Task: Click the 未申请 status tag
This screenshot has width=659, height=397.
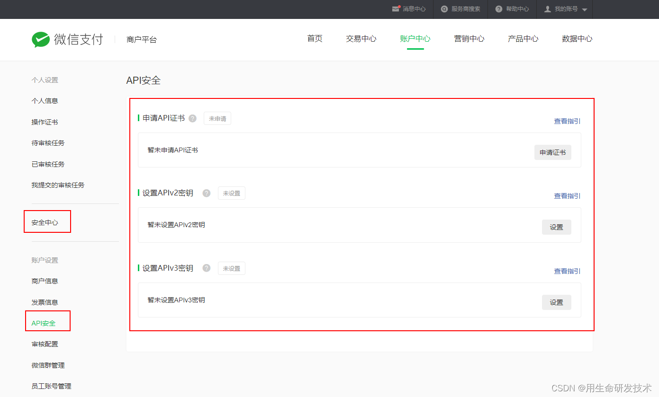Action: pyautogui.click(x=217, y=118)
